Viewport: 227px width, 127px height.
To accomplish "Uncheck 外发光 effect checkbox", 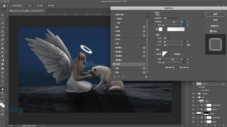I will pos(114,64).
